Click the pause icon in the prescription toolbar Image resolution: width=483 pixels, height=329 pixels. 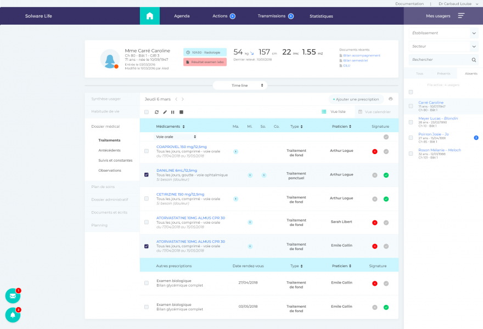pyautogui.click(x=173, y=112)
